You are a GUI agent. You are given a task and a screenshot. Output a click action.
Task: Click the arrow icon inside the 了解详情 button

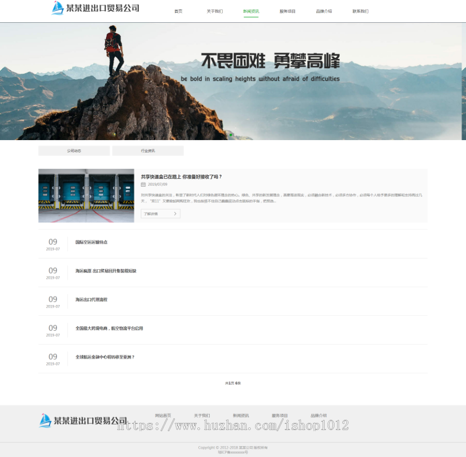click(176, 213)
